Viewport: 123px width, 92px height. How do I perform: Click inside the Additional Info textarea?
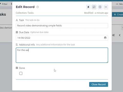pos(62,55)
